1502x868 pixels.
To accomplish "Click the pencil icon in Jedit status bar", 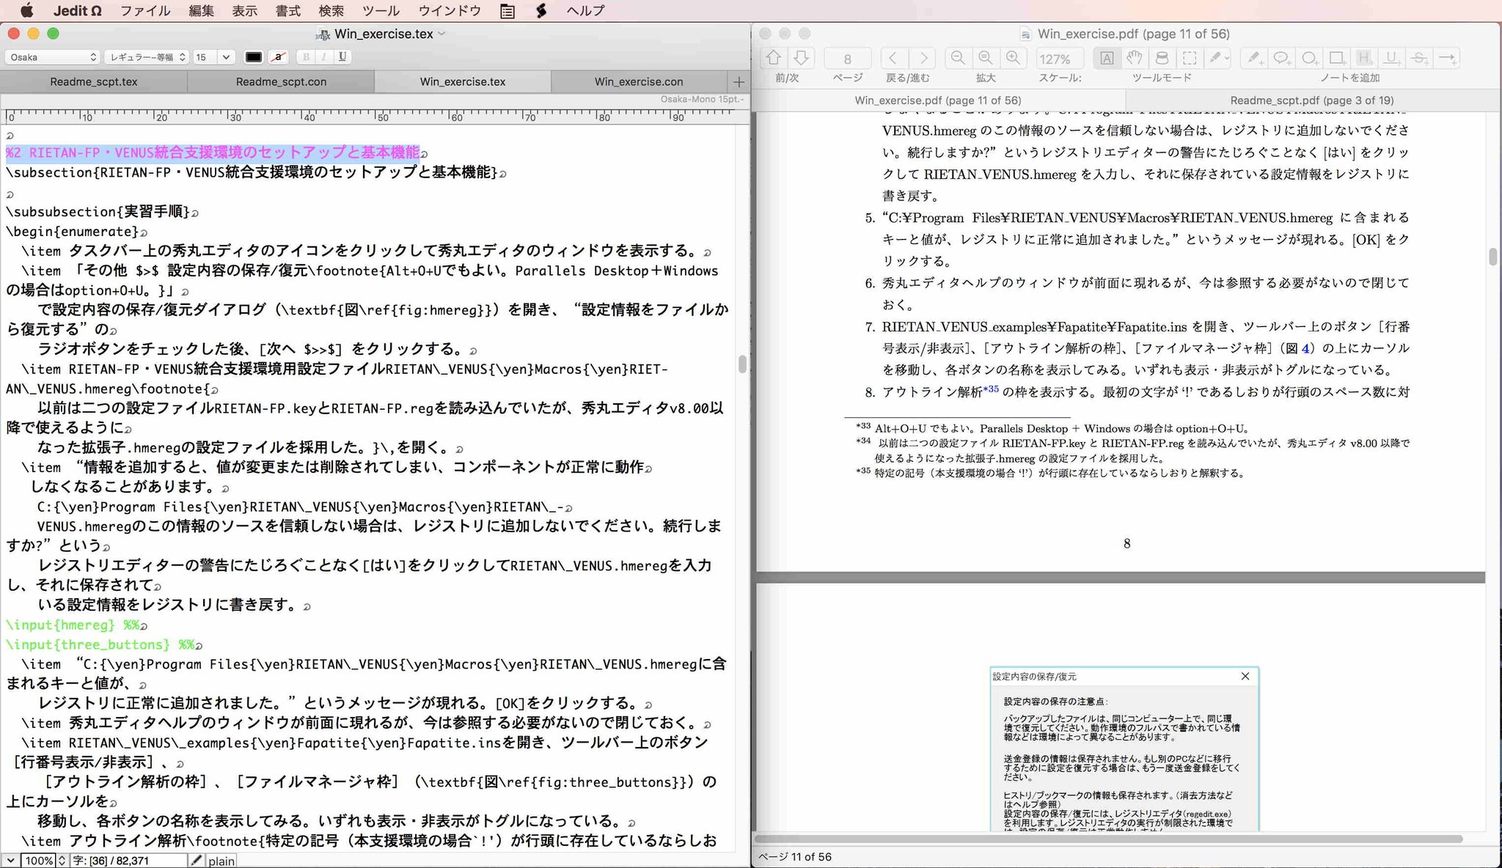I will click(x=196, y=860).
